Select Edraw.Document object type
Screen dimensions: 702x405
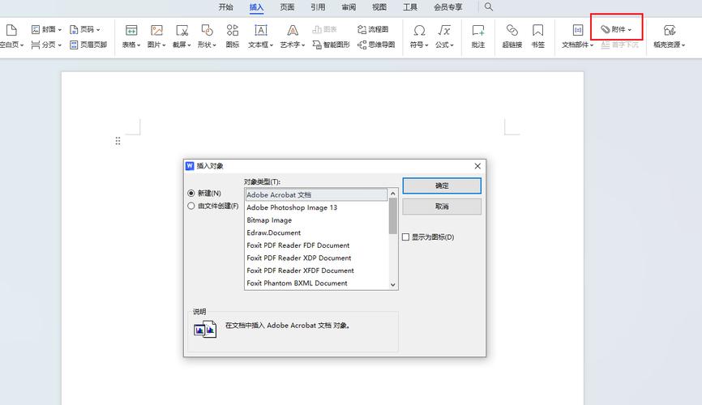click(316, 232)
